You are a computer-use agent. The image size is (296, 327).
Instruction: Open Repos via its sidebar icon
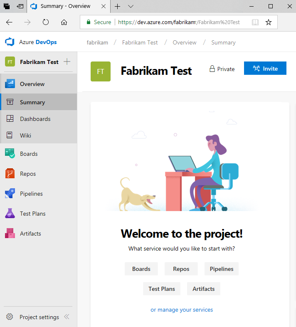[10, 174]
